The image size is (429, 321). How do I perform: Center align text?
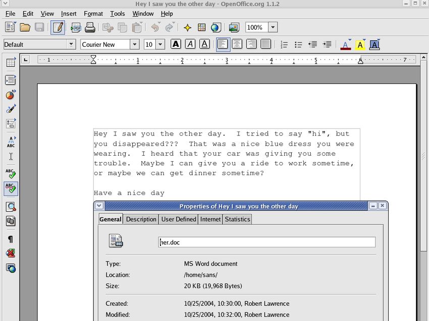(237, 44)
